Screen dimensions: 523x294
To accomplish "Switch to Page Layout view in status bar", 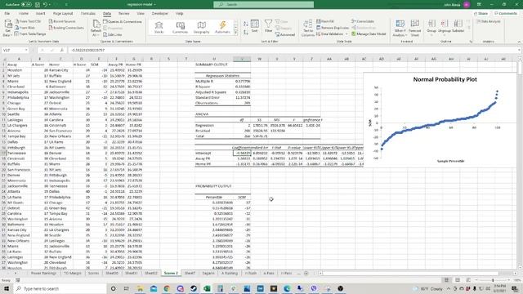I will pyautogui.click(x=458, y=280).
